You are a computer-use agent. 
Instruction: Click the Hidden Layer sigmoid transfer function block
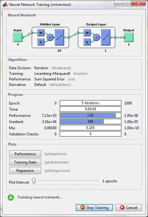[59, 37]
